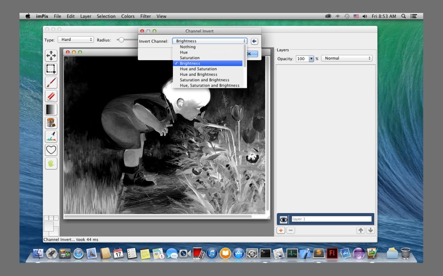The height and width of the screenshot is (276, 443).
Task: Open the Filter menu
Action: (x=146, y=17)
